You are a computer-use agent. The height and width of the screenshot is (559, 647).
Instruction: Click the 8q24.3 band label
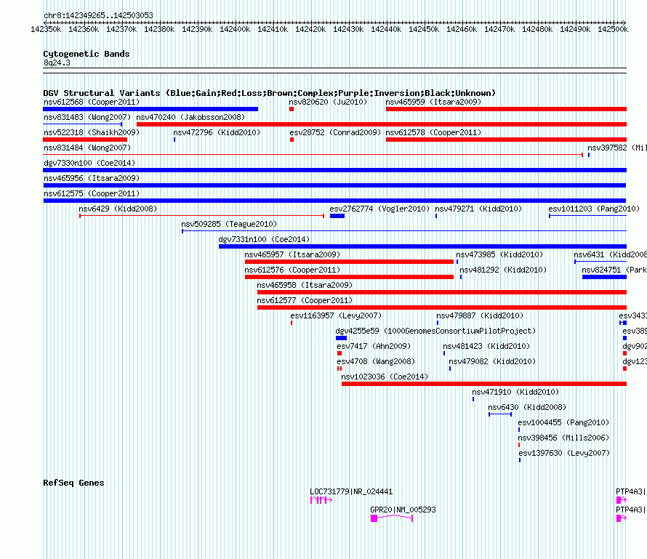(x=57, y=63)
